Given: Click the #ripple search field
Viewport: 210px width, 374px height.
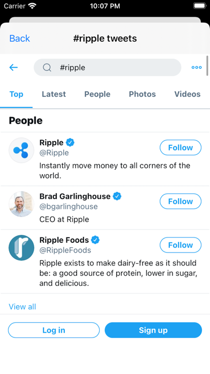Looking at the screenshot, I should pyautogui.click(x=108, y=68).
